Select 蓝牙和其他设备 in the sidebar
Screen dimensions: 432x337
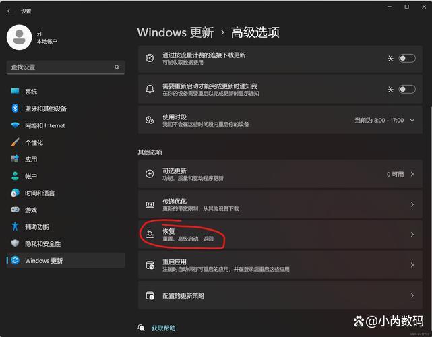coord(65,109)
